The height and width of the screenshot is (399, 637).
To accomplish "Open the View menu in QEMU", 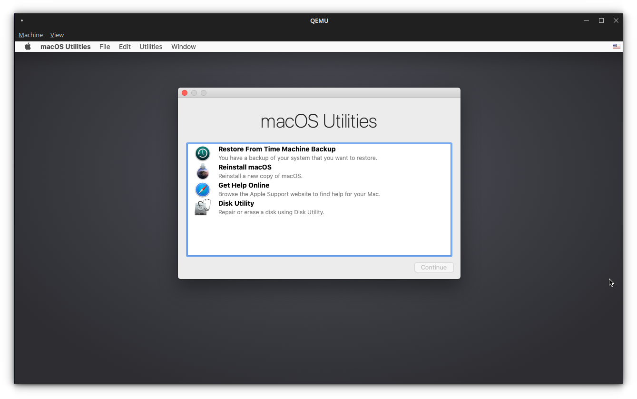I will [x=57, y=35].
